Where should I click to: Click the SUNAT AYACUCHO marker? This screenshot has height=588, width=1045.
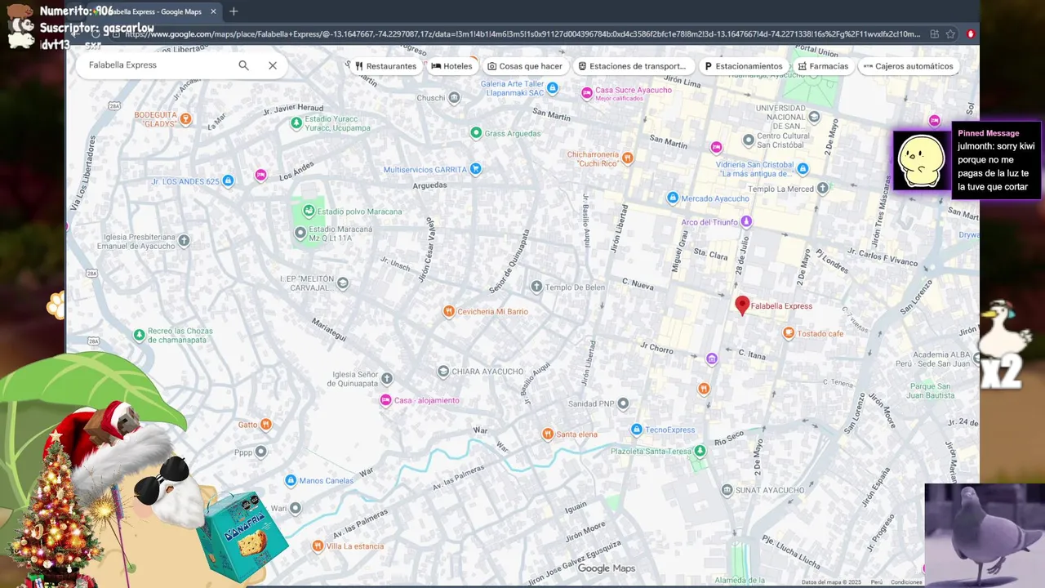[727, 490]
